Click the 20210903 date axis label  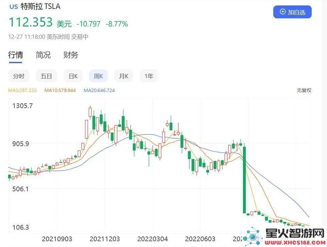(x=57, y=239)
